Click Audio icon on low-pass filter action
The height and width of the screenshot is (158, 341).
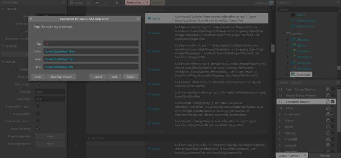click(x=149, y=149)
